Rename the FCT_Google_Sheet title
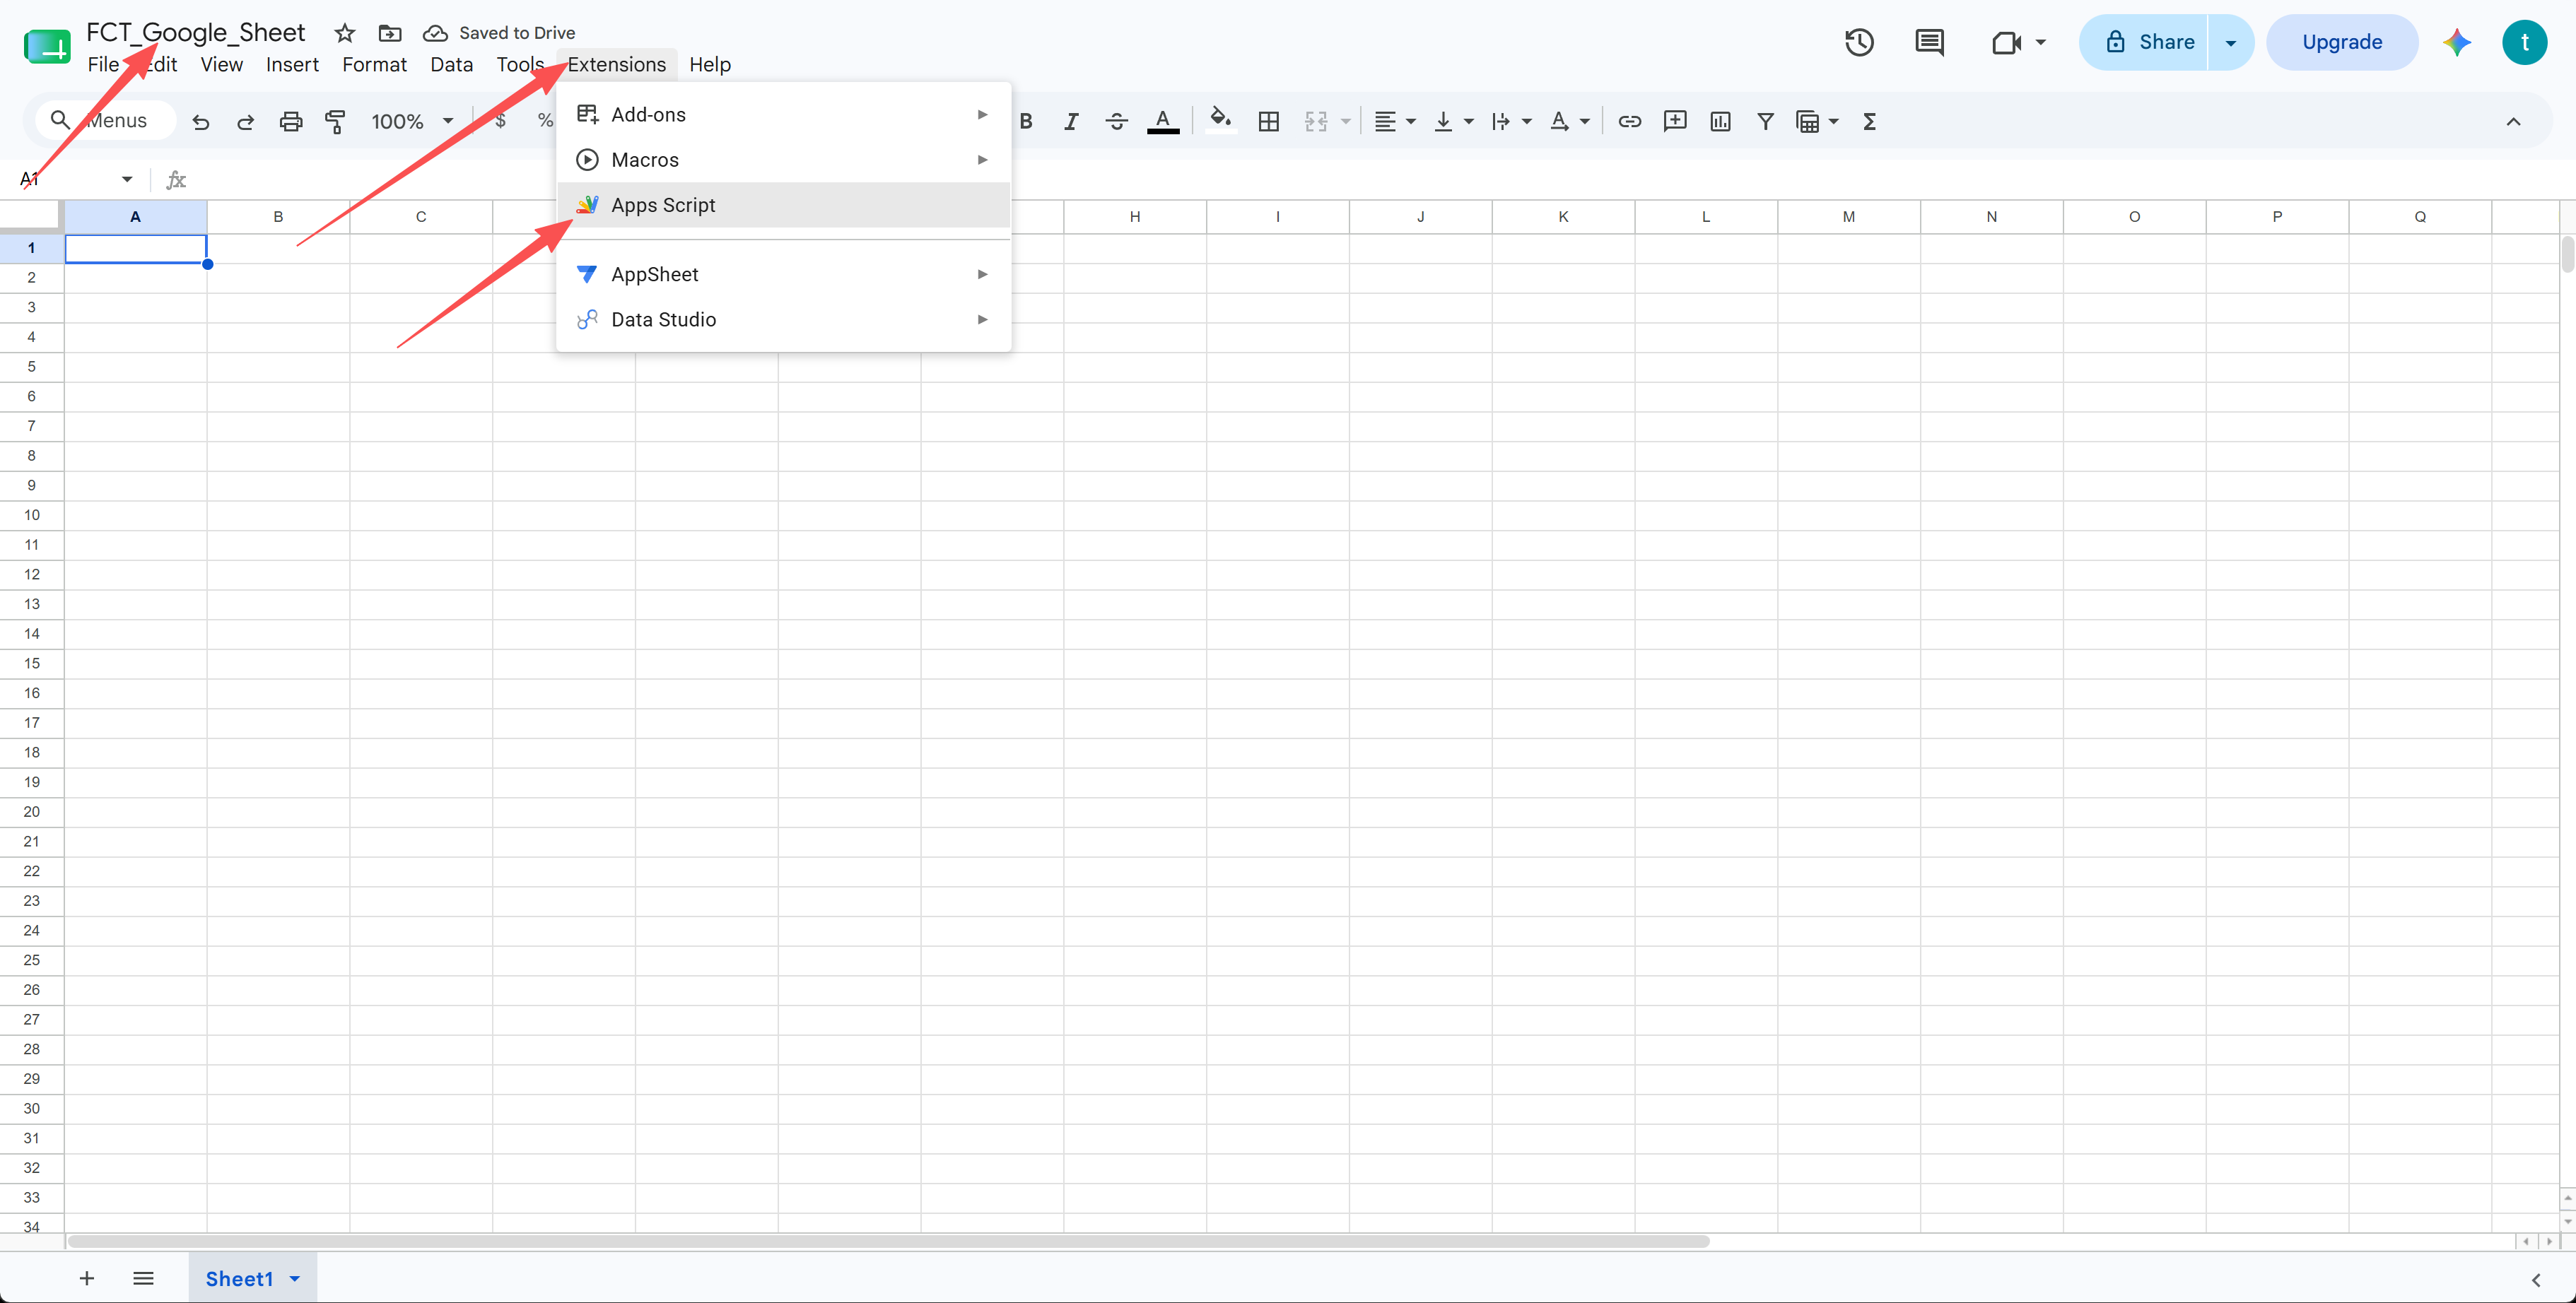This screenshot has width=2576, height=1303. pos(196,33)
